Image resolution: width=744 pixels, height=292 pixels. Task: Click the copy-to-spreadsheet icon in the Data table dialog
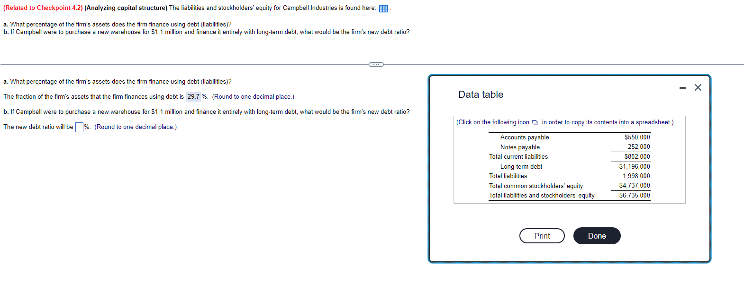535,122
